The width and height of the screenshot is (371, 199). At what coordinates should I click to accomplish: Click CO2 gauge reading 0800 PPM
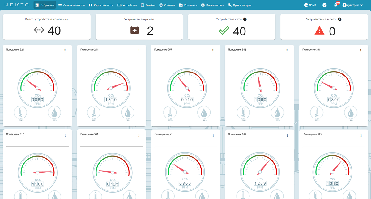click(x=334, y=88)
